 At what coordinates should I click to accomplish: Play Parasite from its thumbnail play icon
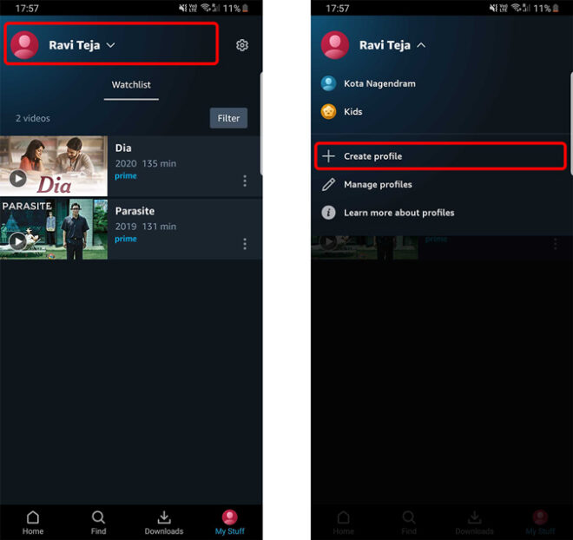click(17, 241)
